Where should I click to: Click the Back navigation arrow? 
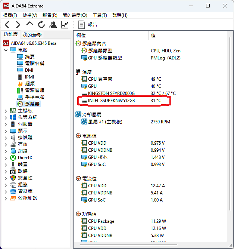(x=7, y=25)
